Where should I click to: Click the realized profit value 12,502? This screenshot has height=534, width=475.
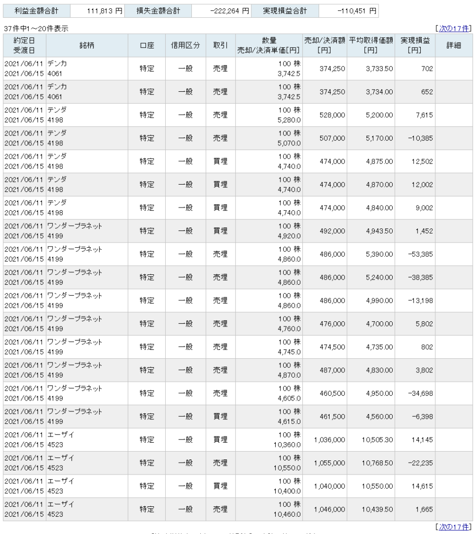(x=422, y=161)
